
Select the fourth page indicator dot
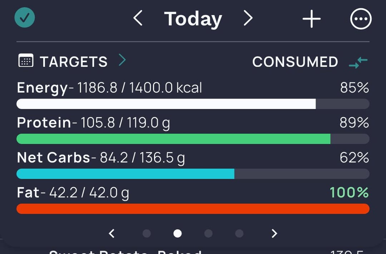point(239,233)
